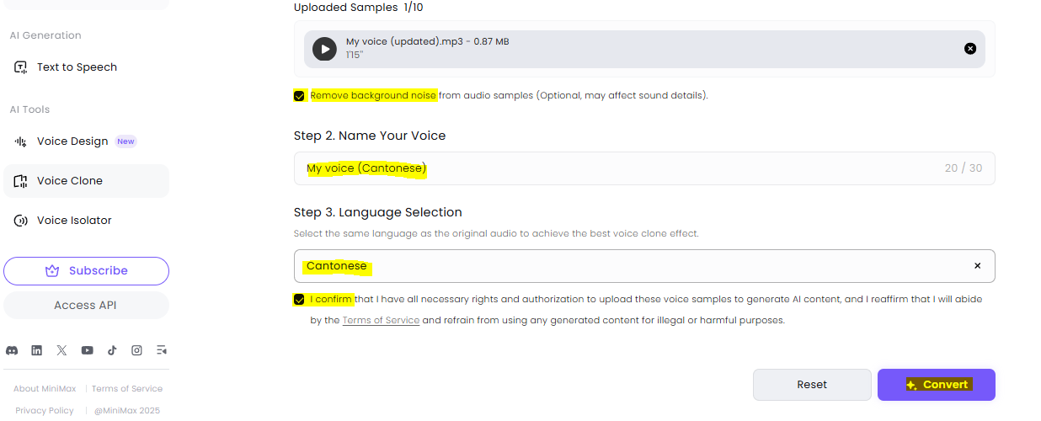The height and width of the screenshot is (421, 1041).
Task: Open the MiniMax LinkedIn icon
Action: click(x=36, y=350)
